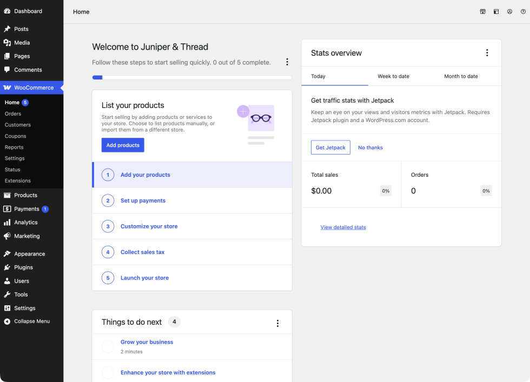The height and width of the screenshot is (382, 530).
Task: Open Reports in WooCommerce submenu
Action: pos(14,148)
